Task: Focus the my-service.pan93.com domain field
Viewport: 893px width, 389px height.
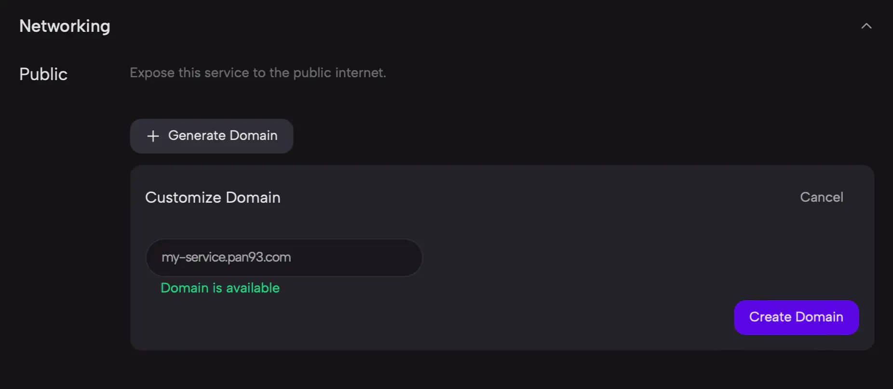Action: point(284,257)
